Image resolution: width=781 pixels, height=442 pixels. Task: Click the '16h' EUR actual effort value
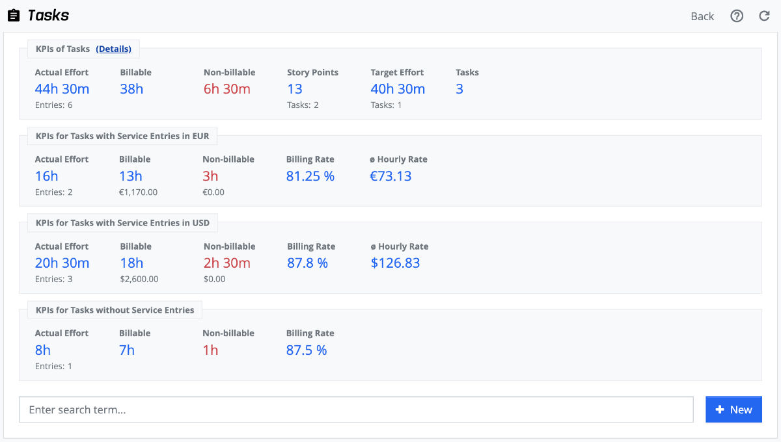(x=47, y=176)
